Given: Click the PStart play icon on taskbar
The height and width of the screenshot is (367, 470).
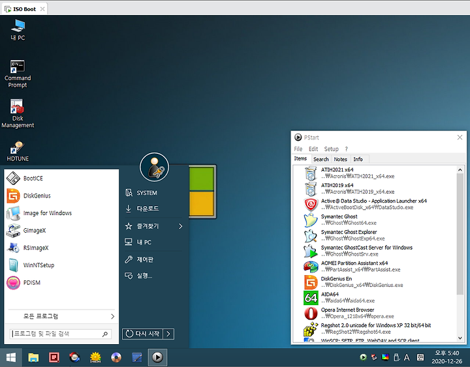Looking at the screenshot, I should tap(157, 357).
